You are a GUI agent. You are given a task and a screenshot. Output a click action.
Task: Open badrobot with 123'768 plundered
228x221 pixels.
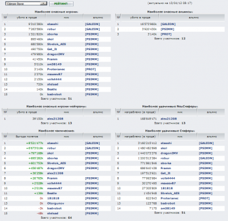168,203
